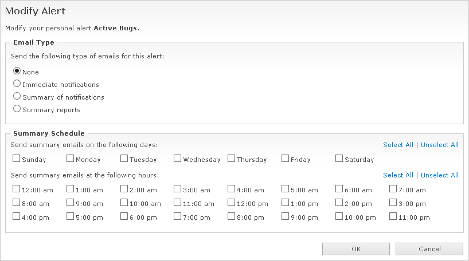The height and width of the screenshot is (261, 469).
Task: Enable Monday for summary emails
Action: click(71, 159)
